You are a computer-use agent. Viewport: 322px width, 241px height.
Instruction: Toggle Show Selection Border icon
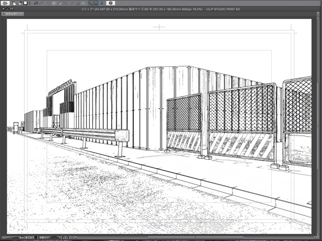click(x=83, y=4)
